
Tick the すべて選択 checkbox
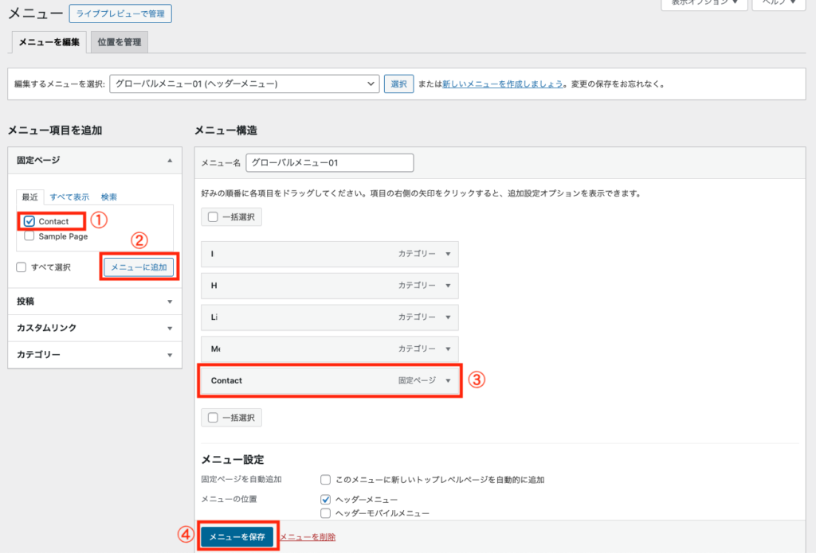click(22, 267)
